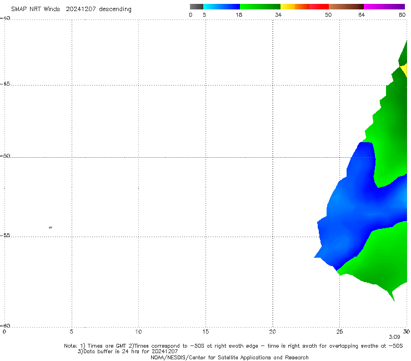
Task: Click the green segment of the color bar
Action: pos(260,7)
